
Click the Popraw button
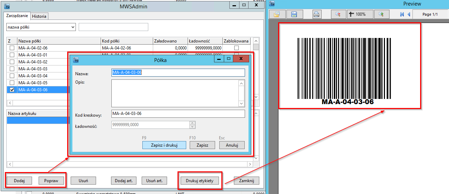51,181
